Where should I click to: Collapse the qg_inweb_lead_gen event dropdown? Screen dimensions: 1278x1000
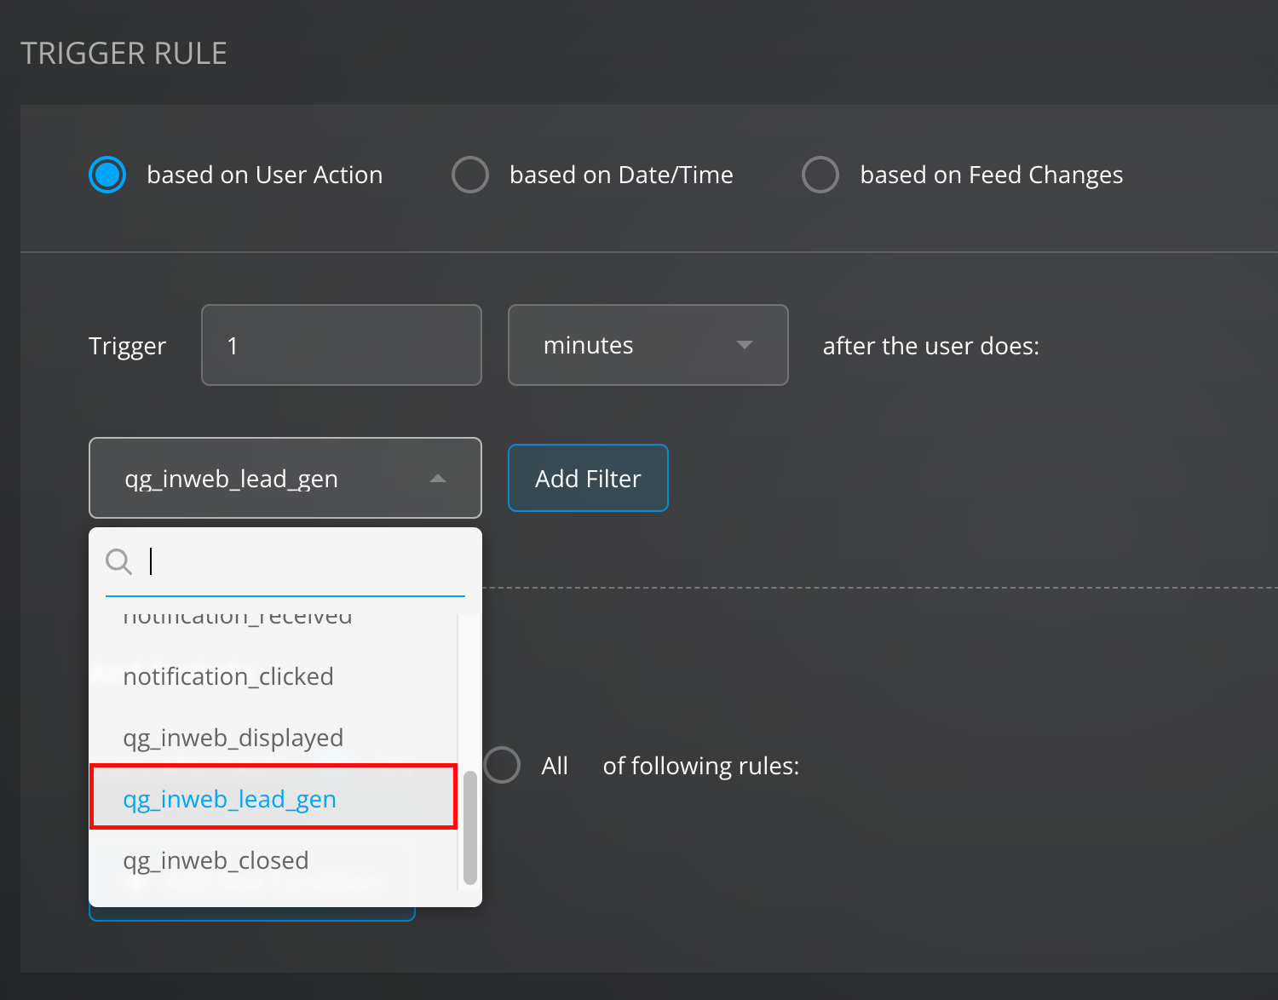[x=285, y=478]
